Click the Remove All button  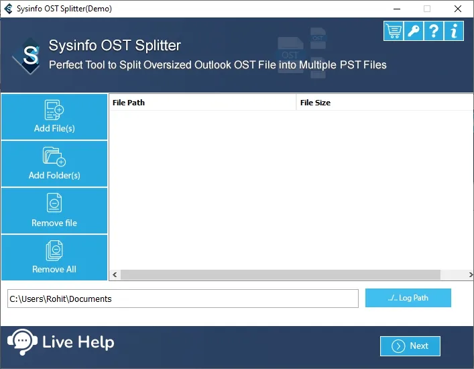(x=54, y=258)
